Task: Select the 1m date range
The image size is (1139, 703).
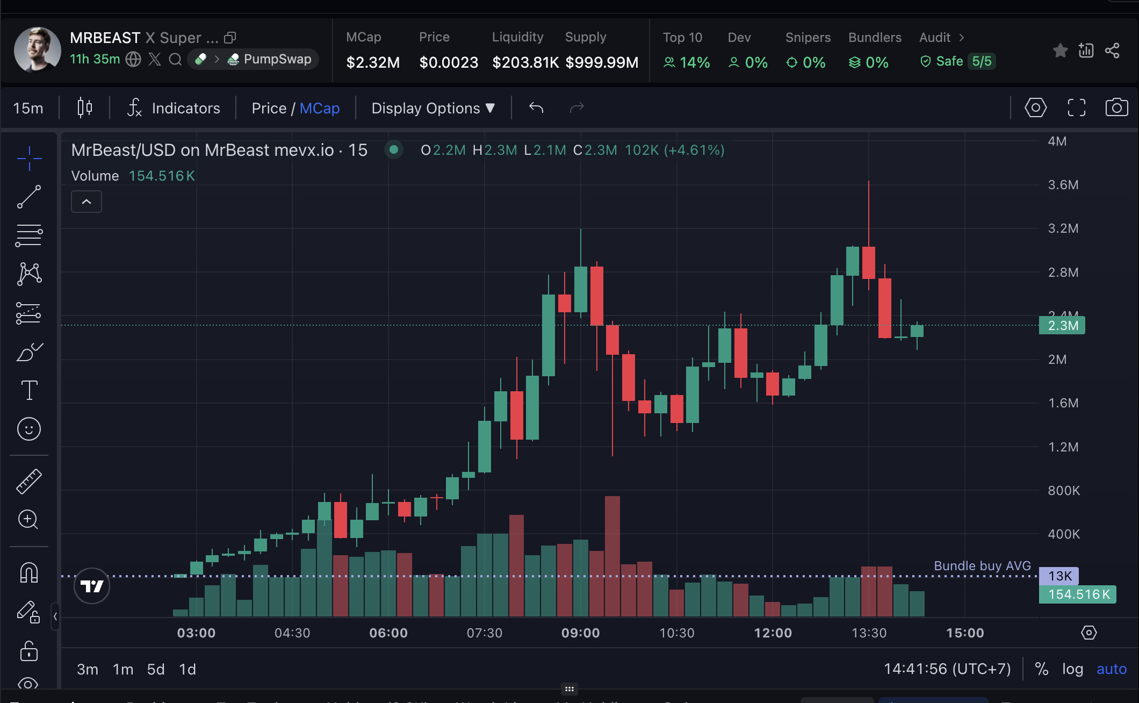Action: tap(123, 669)
